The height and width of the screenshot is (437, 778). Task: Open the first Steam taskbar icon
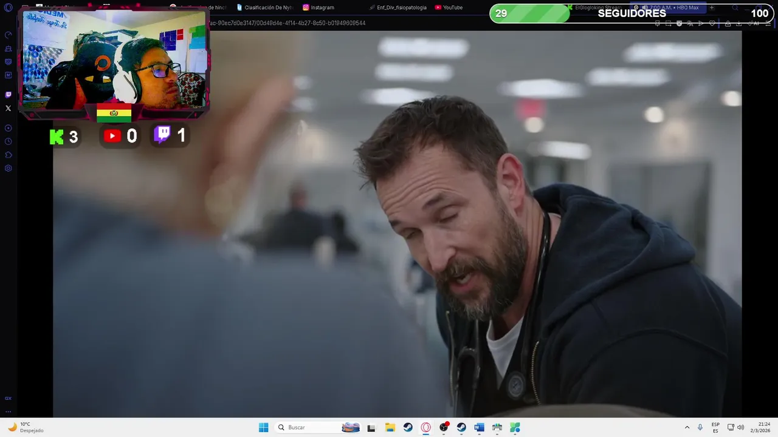pos(408,427)
